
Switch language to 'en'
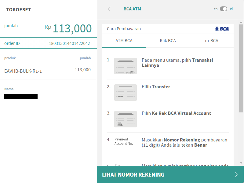[216, 9]
